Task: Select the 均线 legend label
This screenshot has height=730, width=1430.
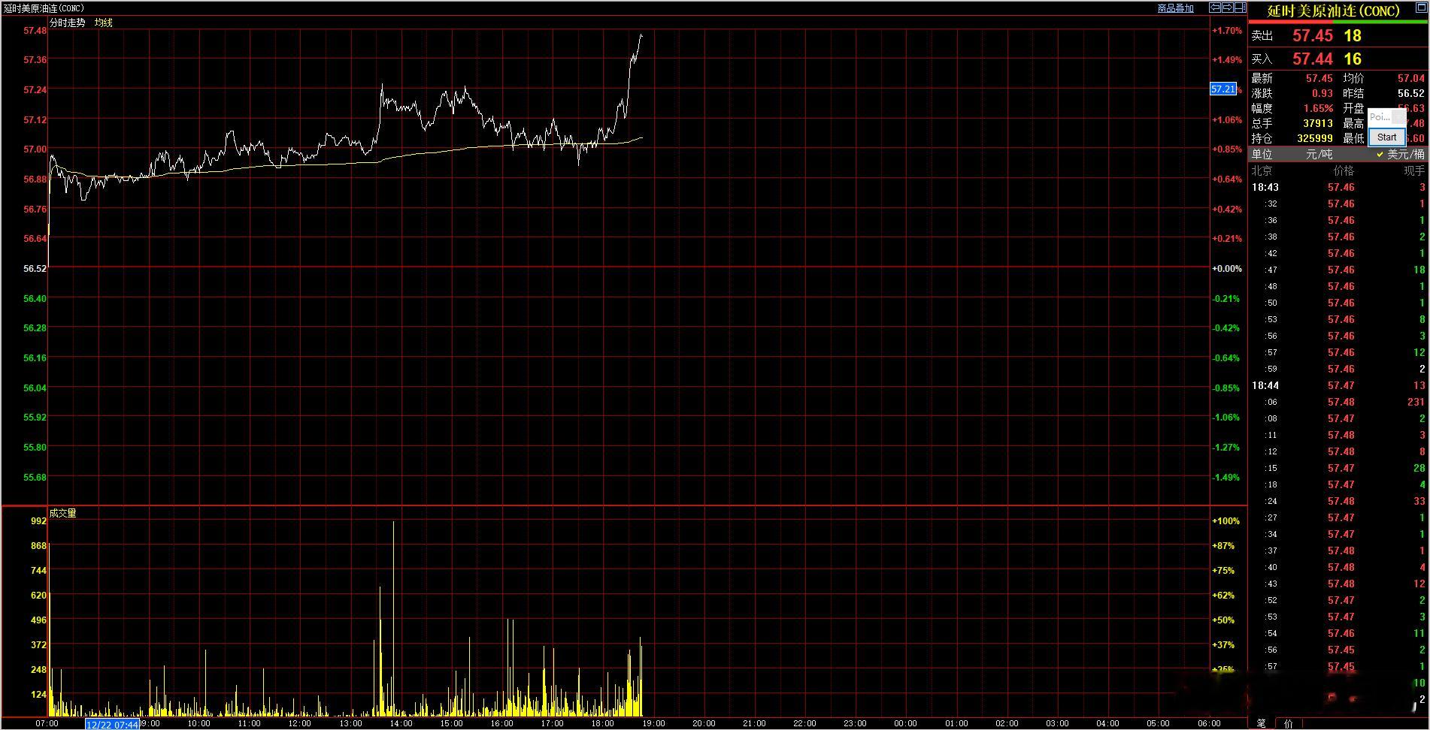Action: [x=104, y=23]
